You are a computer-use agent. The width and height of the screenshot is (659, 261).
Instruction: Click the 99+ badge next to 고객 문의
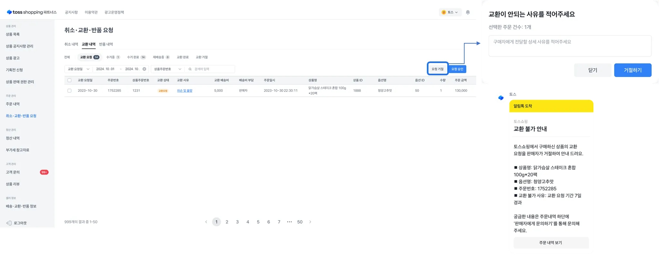point(44,172)
